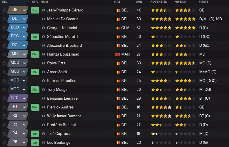The height and width of the screenshot is (147, 229).
Task: Open player Fabrice Papalino's name link
Action: tap(61, 81)
